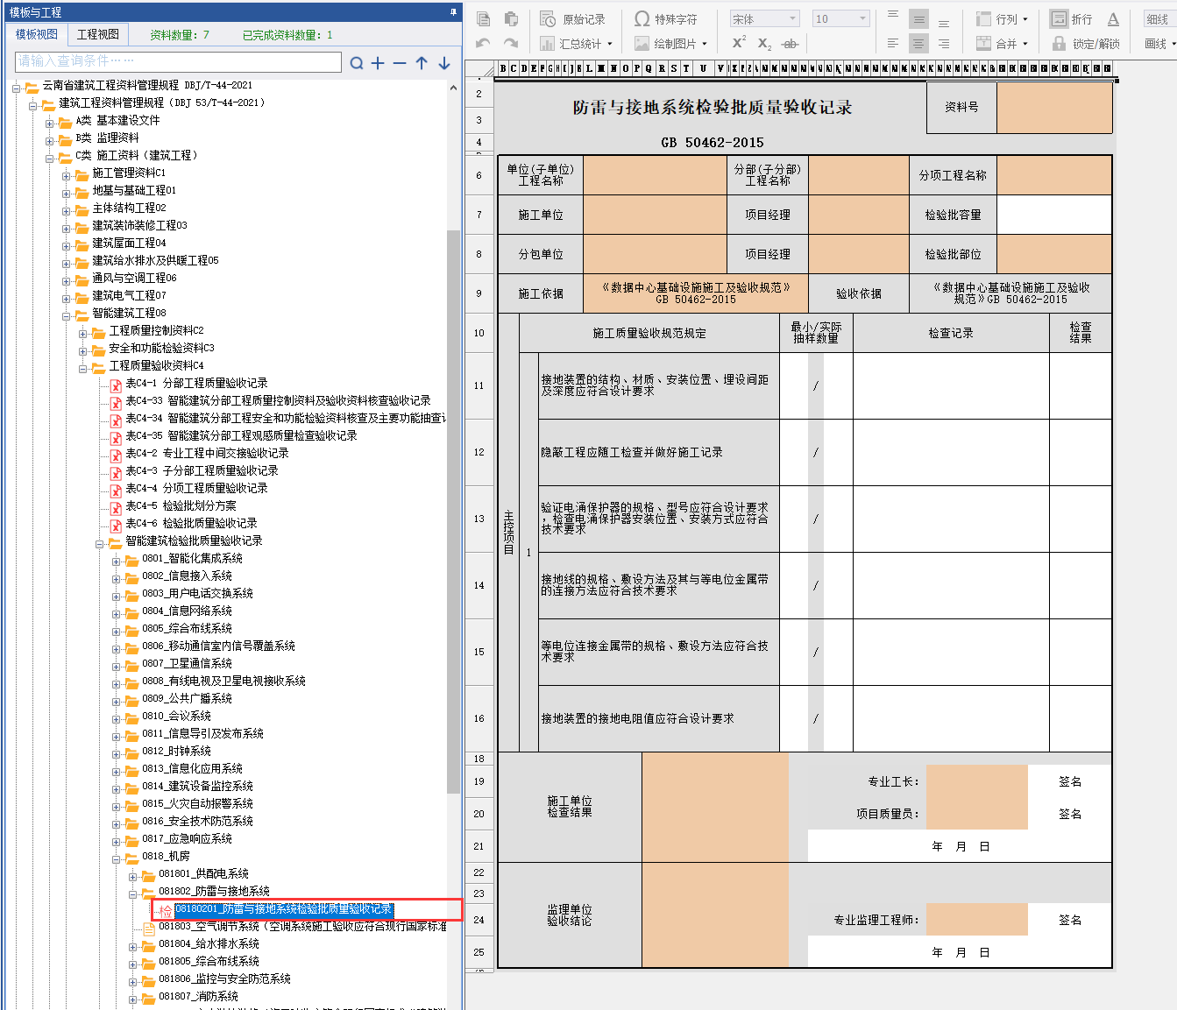The image size is (1177, 1010).
Task: Open the font size dropdown showing 10
Action: (x=840, y=18)
